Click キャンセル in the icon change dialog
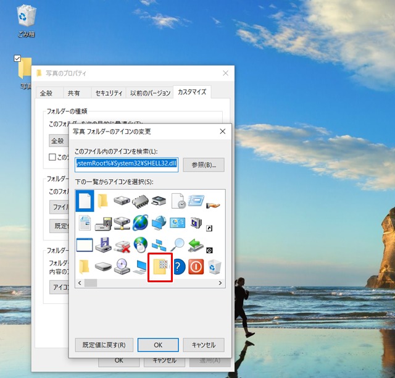 tap(204, 345)
